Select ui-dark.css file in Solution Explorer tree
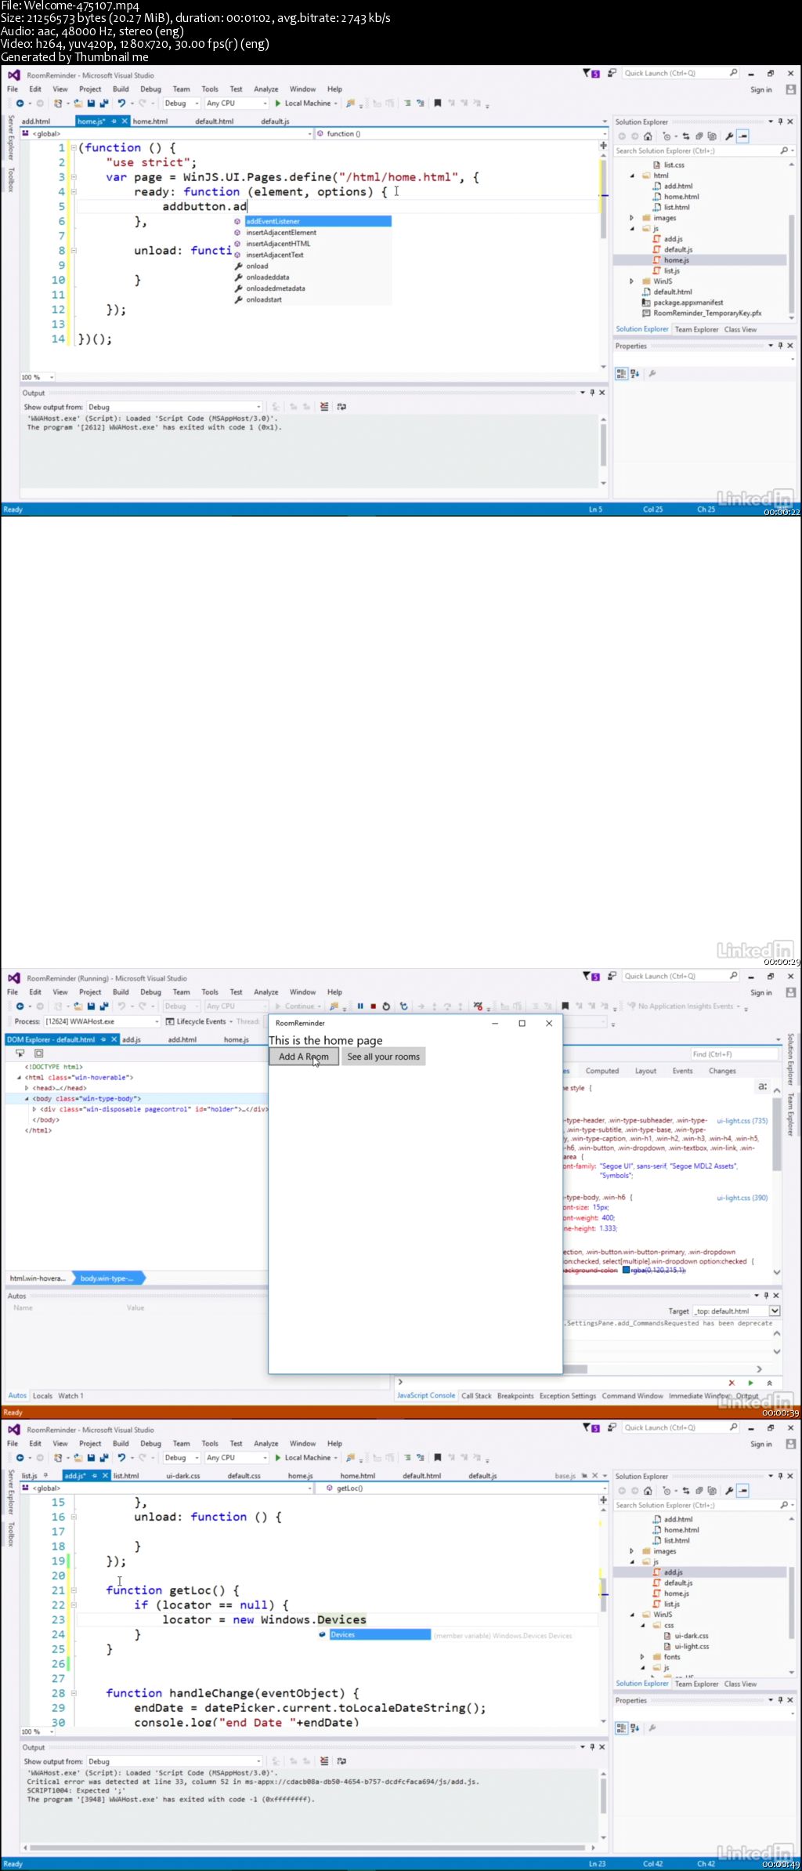The width and height of the screenshot is (802, 1871). click(x=685, y=1636)
